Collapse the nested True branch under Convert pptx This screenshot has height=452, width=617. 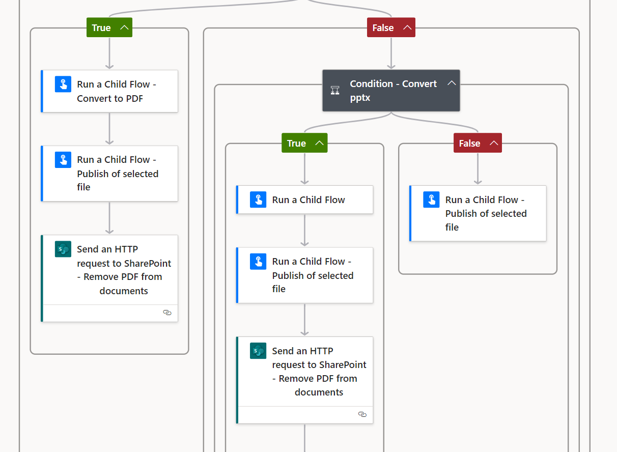click(319, 143)
